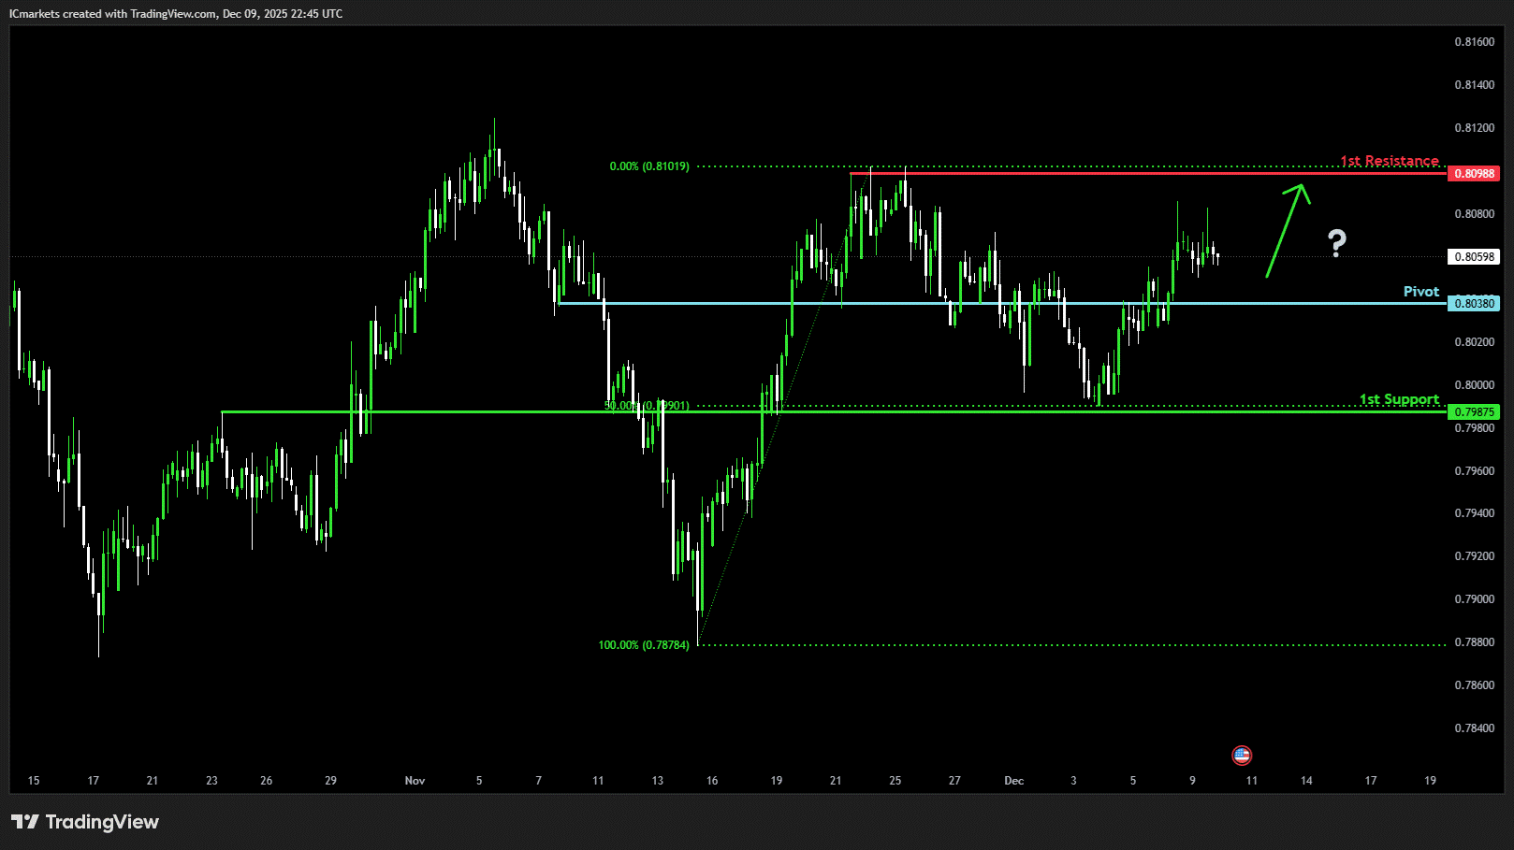1514x850 pixels.
Task: Click the blue 0.80380 pivot price tag
Action: pyautogui.click(x=1473, y=304)
